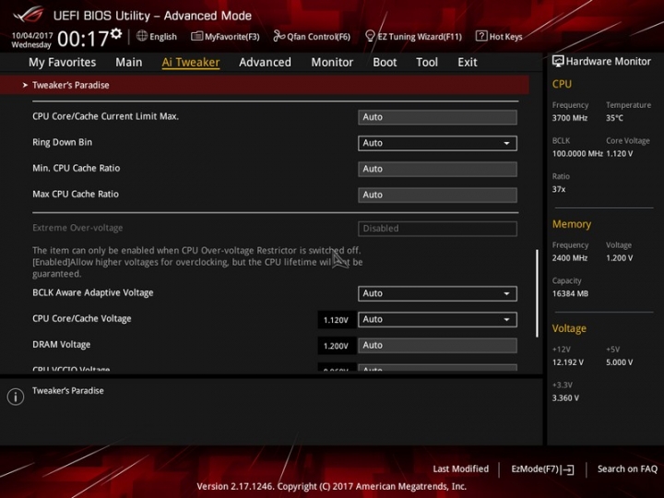Click the vertical scrollbar of settings list
Screen dimensions: 664x498
pos(537,293)
